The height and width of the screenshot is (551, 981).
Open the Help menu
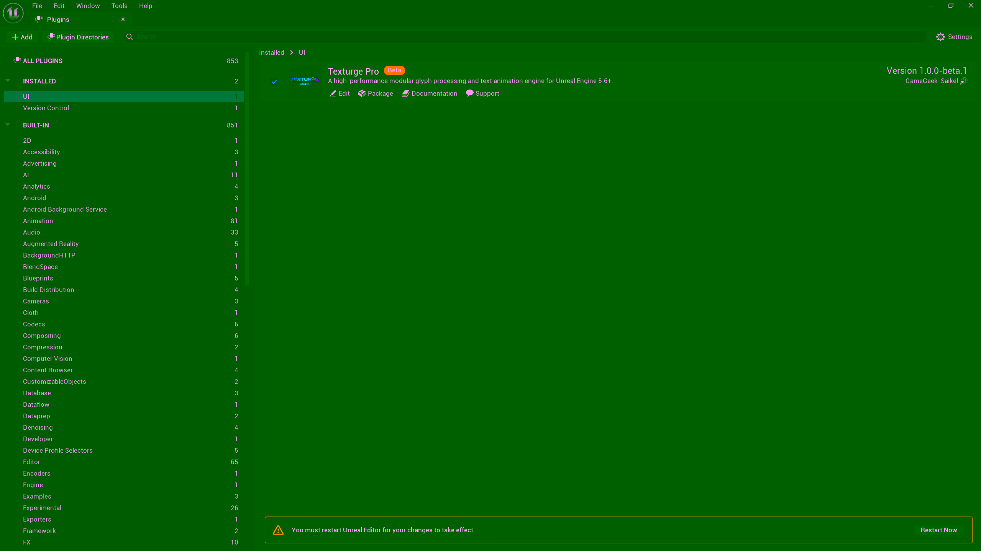point(146,6)
